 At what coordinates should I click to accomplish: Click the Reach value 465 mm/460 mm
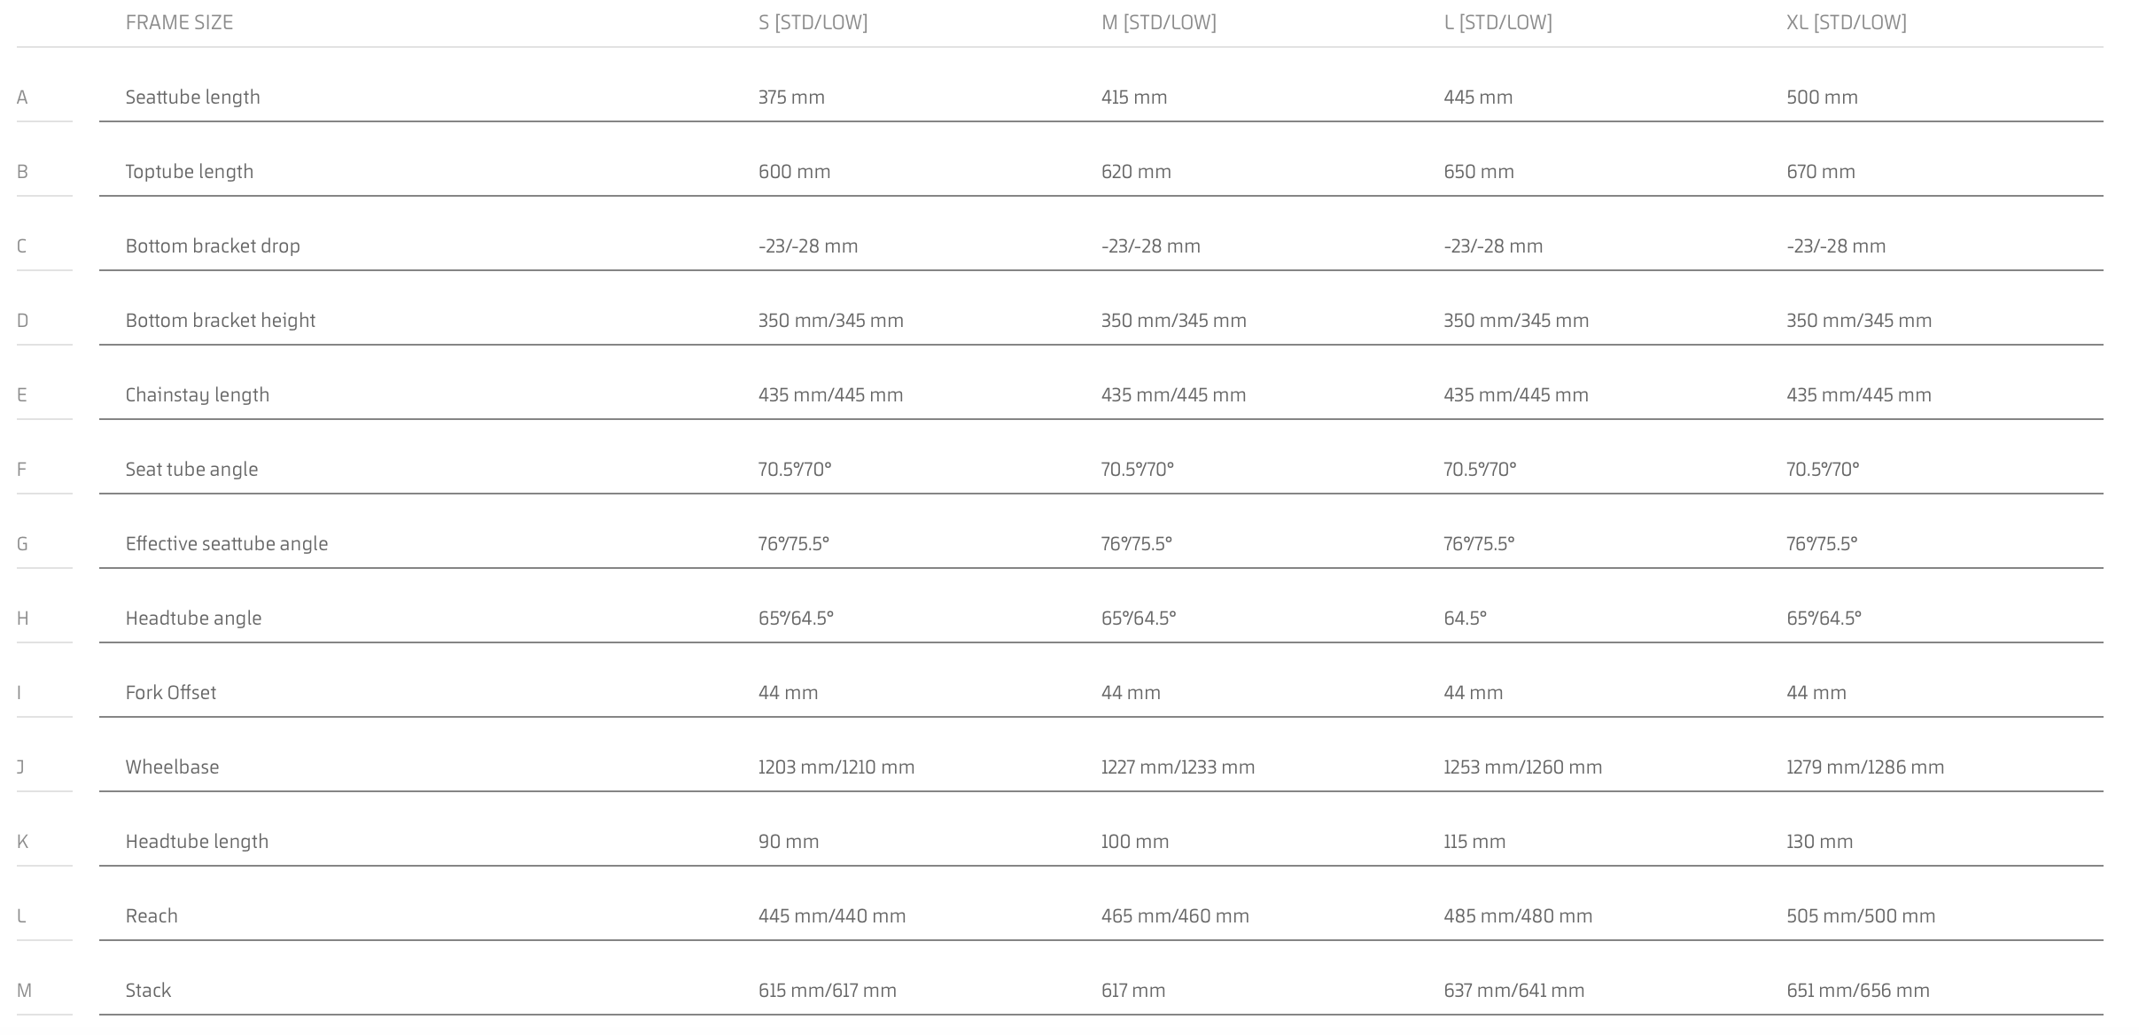(1175, 916)
